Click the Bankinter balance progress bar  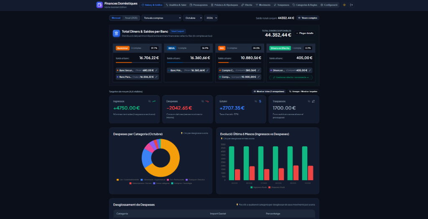coord(137,63)
